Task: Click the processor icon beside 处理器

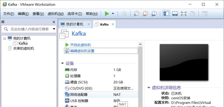Action: pyautogui.click(x=67, y=76)
